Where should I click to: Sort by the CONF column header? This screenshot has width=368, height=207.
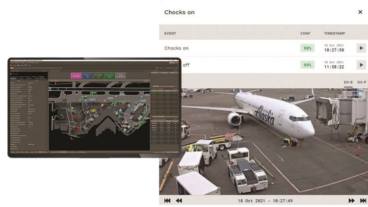pyautogui.click(x=305, y=33)
